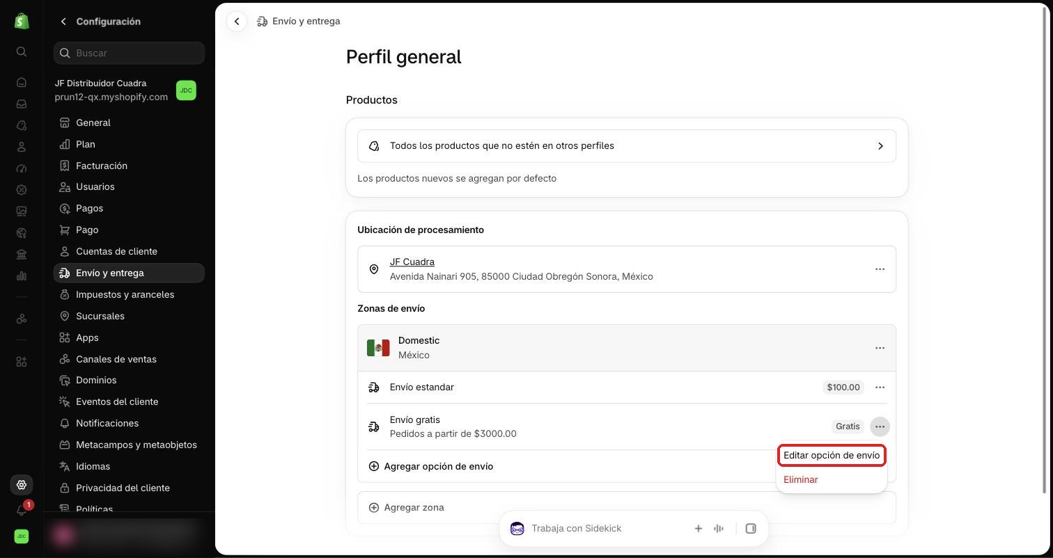Click Agregar zona button
Image resolution: width=1053 pixels, height=558 pixels.
[627, 508]
